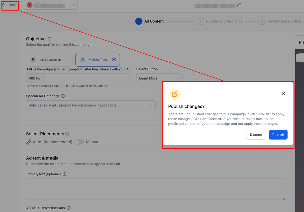
Task: Show Special Ad Category info tooltip
Action: click(x=63, y=96)
